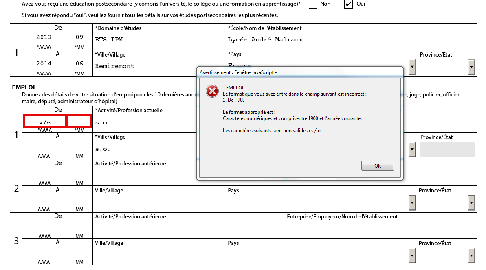Open Province/État dropdown in employment row 3
The height and width of the screenshot is (270, 486).
471,255
